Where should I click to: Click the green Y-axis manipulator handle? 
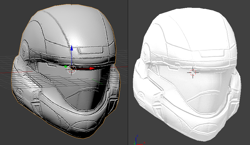point(65,67)
